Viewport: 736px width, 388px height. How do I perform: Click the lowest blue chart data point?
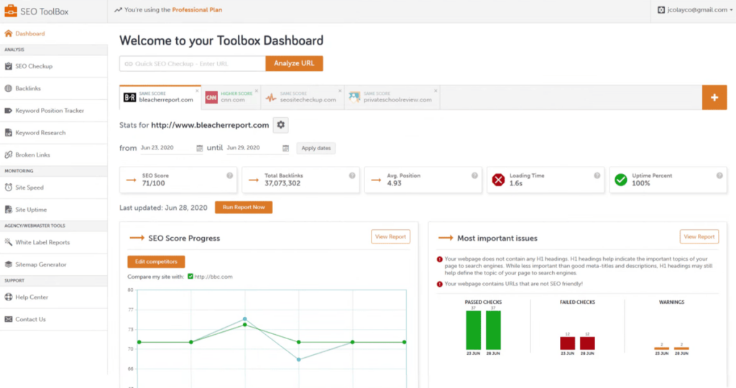coord(299,359)
